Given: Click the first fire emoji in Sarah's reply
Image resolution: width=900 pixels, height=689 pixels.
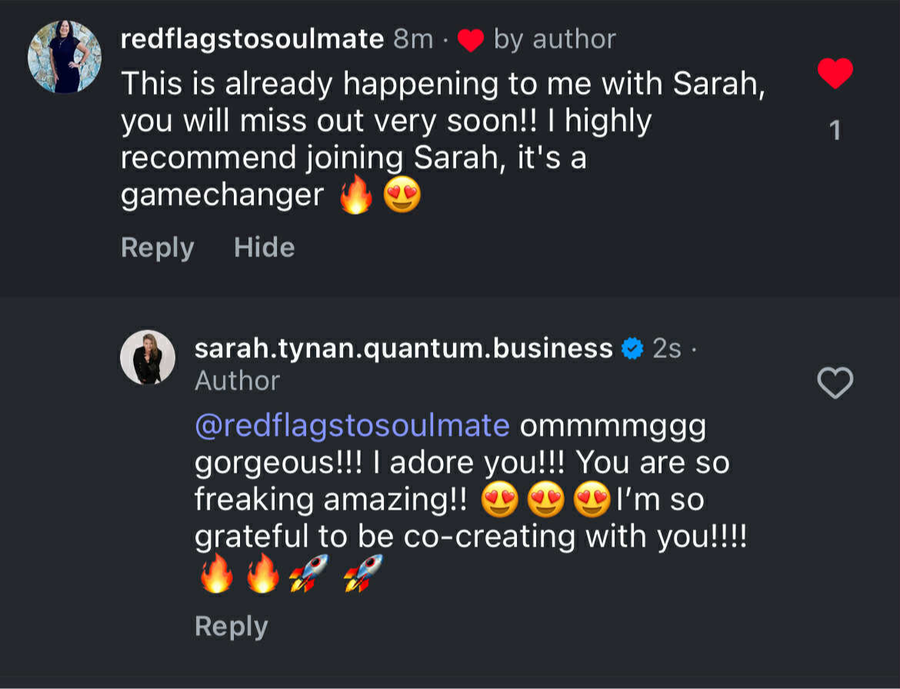Looking at the screenshot, I should tap(216, 574).
